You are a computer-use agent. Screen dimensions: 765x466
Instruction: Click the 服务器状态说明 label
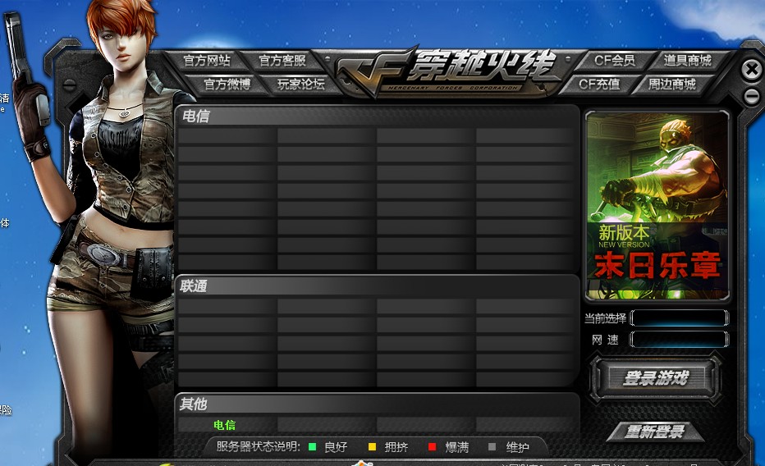pos(258,446)
